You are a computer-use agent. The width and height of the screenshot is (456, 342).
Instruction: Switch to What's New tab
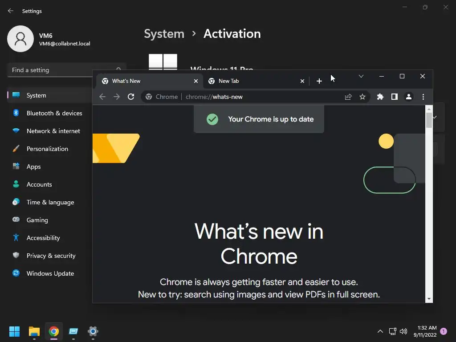[x=150, y=81]
